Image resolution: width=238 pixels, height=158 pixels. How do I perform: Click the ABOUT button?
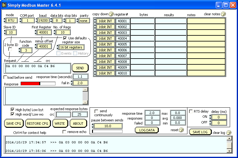[x=78, y=124]
